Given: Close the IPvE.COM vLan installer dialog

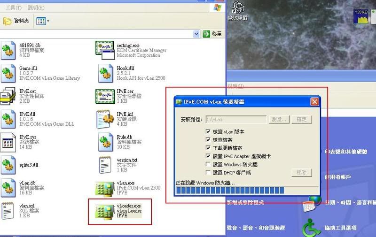Looking at the screenshot, I should pyautogui.click(x=314, y=102).
